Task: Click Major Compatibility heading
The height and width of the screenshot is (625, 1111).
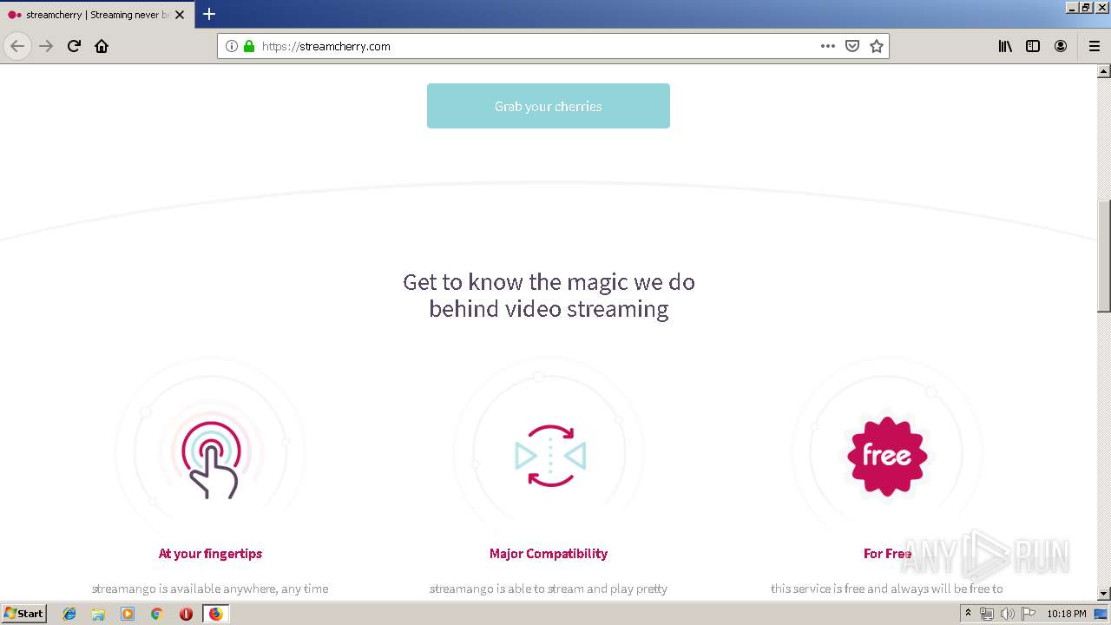Action: (549, 553)
